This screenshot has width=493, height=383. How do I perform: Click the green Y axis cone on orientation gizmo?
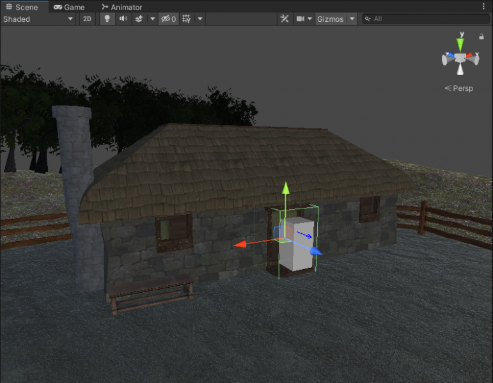[x=460, y=45]
